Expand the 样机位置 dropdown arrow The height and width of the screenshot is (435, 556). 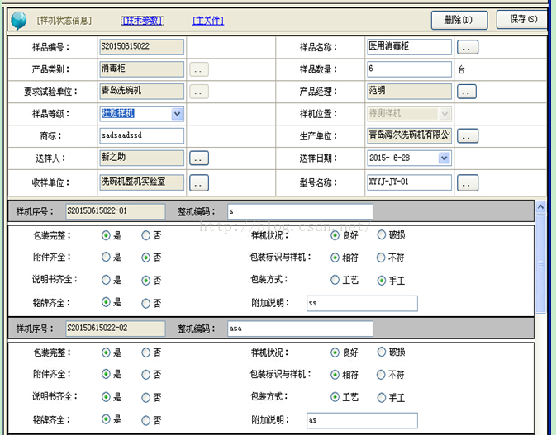click(x=444, y=114)
